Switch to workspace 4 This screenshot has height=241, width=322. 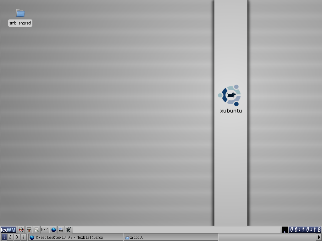[23, 237]
